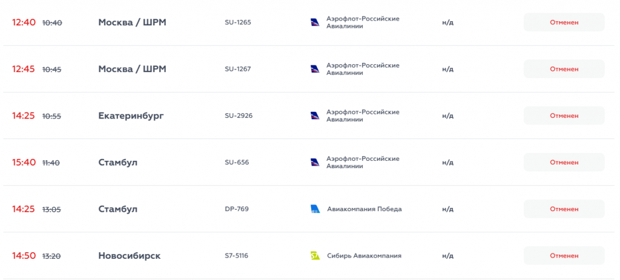
Task: Select the Новосибирск destination
Action: tap(129, 256)
